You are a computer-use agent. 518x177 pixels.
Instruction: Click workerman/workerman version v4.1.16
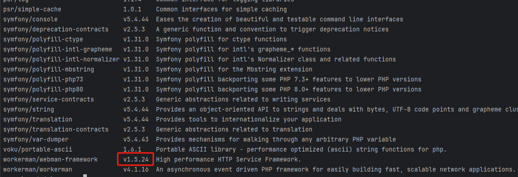point(136,169)
